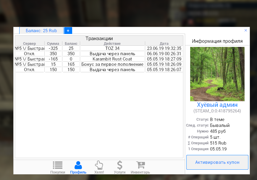Sort by the Действие column header
Image resolution: width=257 pixels, height=180 pixels.
coord(112,44)
